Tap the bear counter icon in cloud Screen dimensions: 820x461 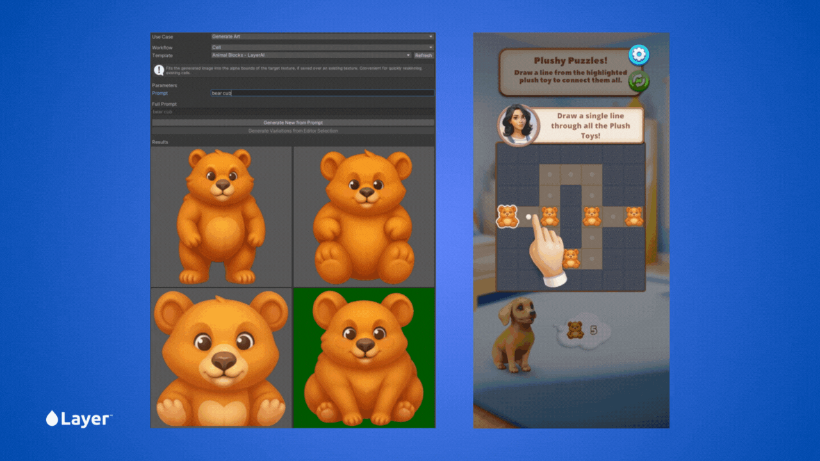point(575,330)
